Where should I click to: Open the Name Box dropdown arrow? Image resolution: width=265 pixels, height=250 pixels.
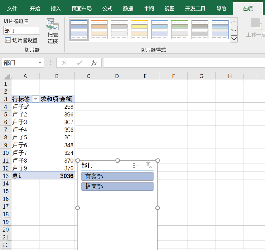[x=40, y=62]
